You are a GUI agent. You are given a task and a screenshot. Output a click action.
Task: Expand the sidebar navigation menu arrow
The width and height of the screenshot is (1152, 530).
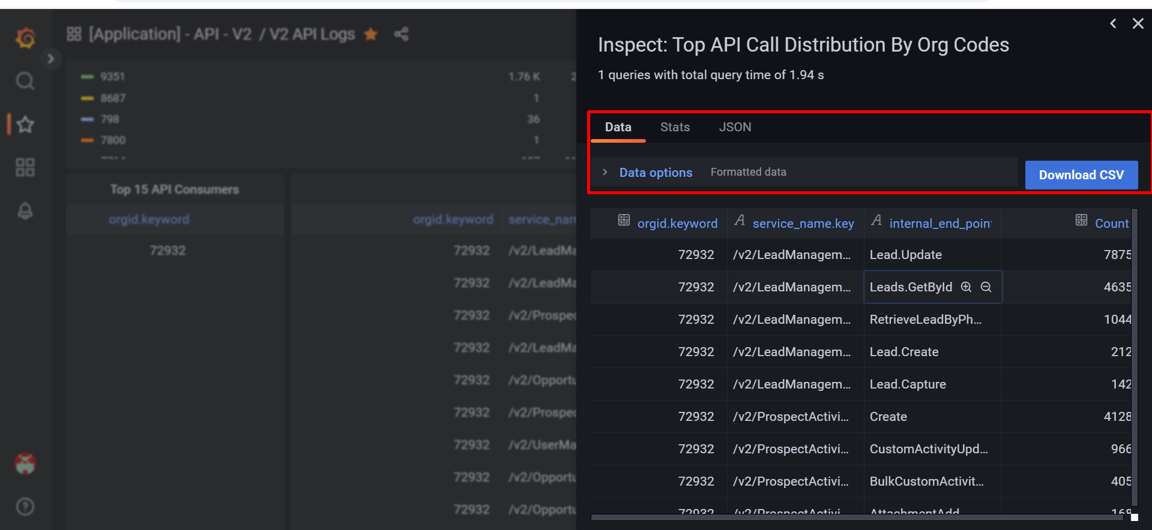point(51,59)
